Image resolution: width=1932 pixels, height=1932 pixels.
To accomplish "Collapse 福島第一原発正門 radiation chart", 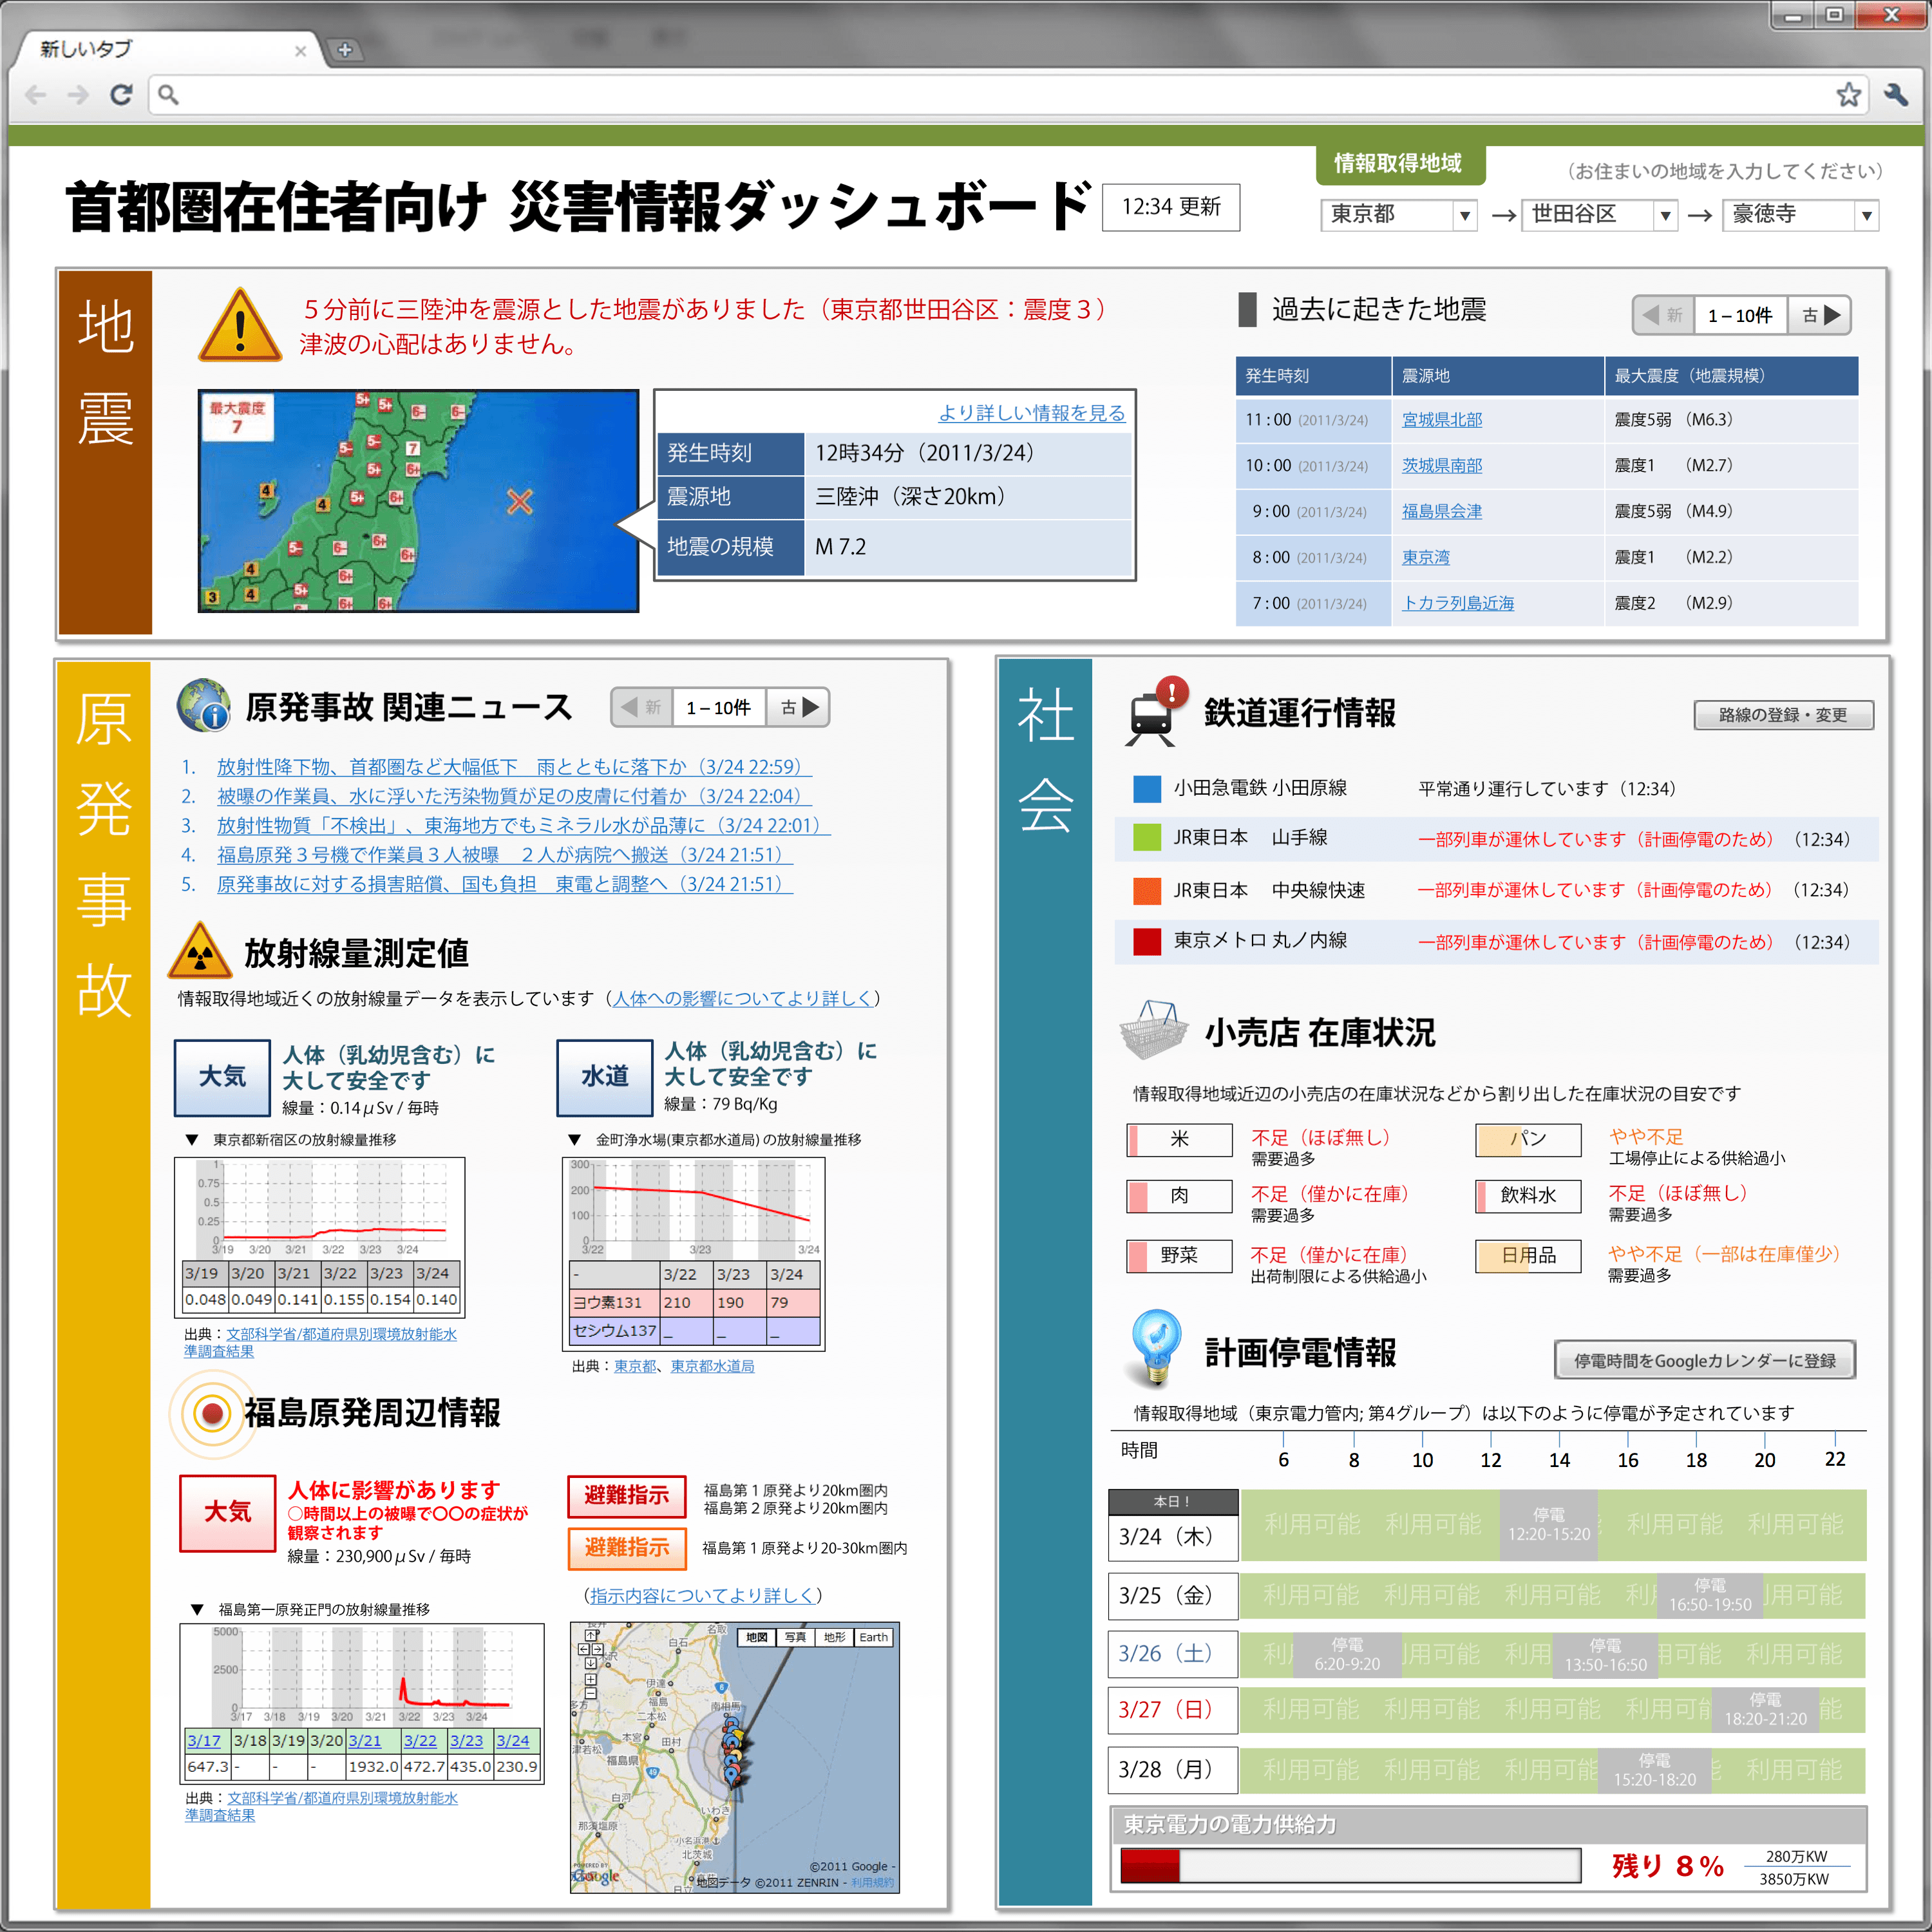I will [x=197, y=1610].
